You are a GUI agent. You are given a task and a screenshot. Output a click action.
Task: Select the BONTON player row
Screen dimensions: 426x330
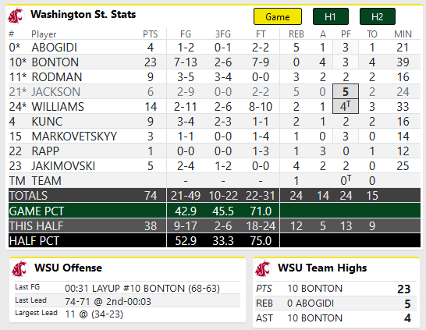click(215, 62)
